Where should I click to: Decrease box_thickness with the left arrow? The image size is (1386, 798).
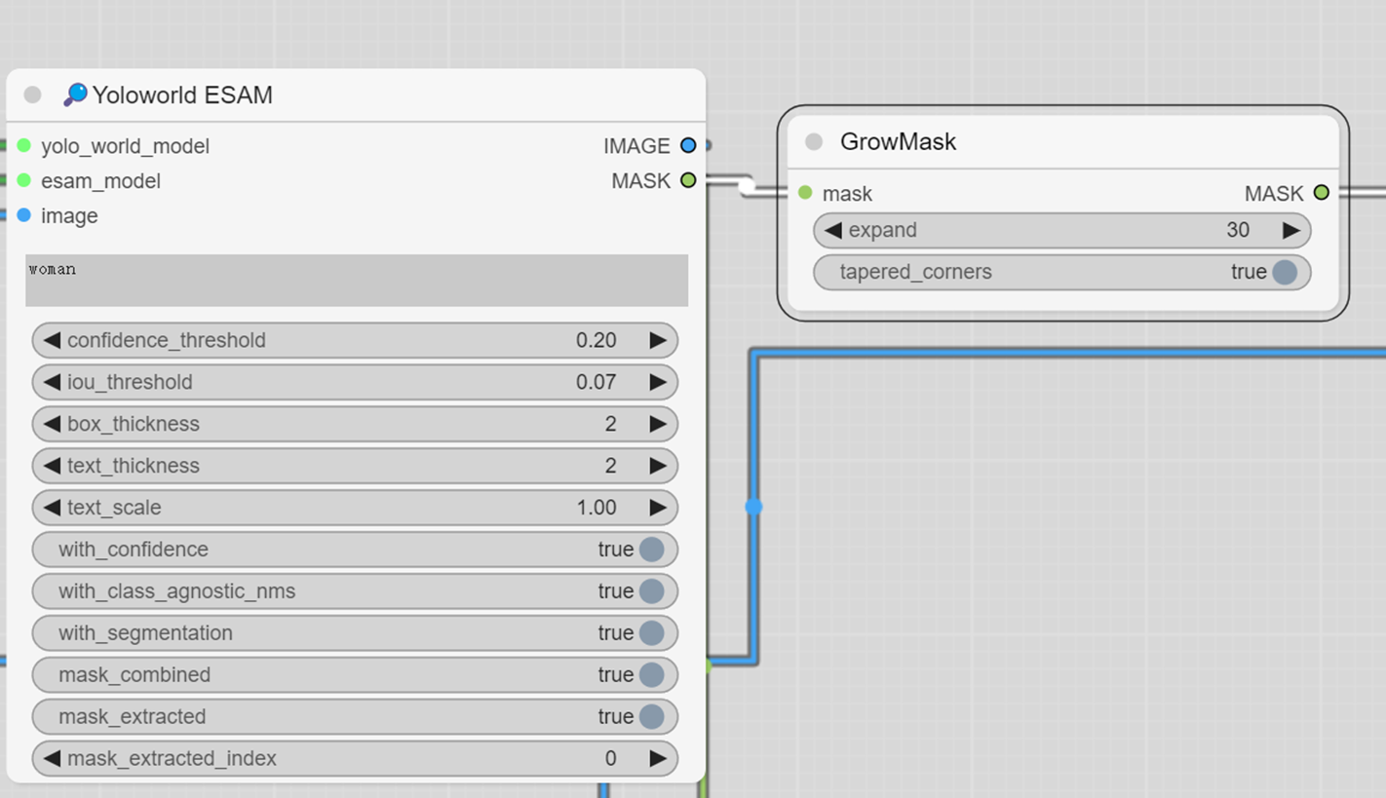(52, 424)
